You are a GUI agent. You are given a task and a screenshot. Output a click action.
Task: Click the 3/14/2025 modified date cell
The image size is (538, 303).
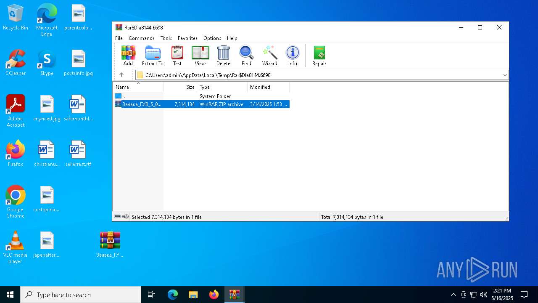268,104
